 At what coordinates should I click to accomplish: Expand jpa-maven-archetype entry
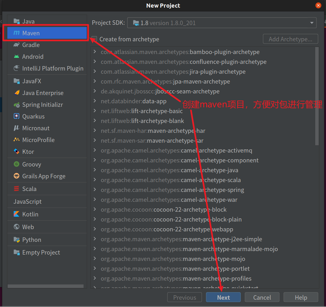coord(95,81)
